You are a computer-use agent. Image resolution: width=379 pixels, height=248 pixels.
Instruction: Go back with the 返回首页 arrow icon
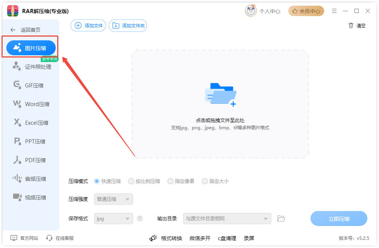[13, 30]
